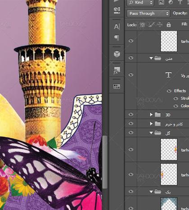This screenshot has width=189, height=210.
Task: Lock all padlock icon
Action: [x=169, y=24]
